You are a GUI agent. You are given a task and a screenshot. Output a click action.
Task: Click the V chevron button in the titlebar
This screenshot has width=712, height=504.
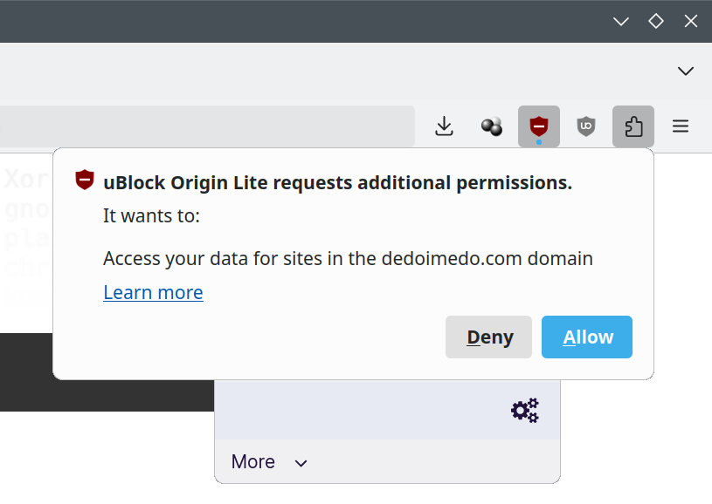click(x=620, y=21)
